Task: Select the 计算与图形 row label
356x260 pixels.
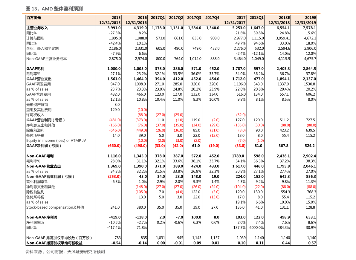Action: pos(35,38)
